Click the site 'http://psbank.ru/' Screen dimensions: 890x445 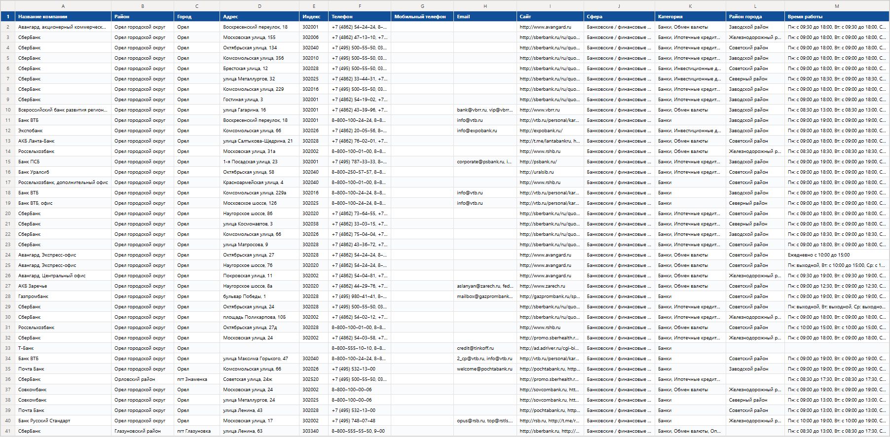pyautogui.click(x=550, y=162)
